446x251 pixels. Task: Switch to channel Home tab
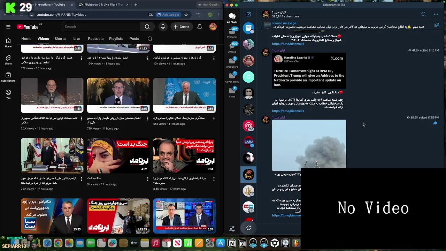pyautogui.click(x=26, y=39)
